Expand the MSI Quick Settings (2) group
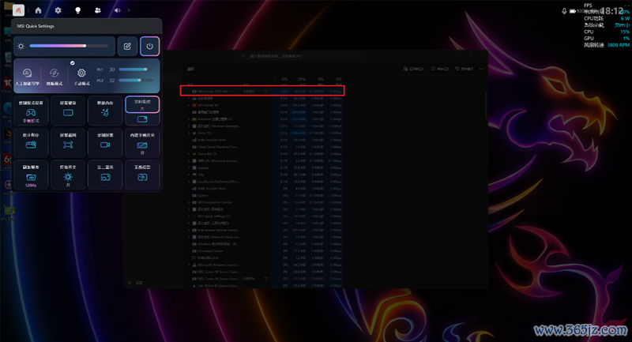The width and height of the screenshot is (632, 342). pos(189,216)
